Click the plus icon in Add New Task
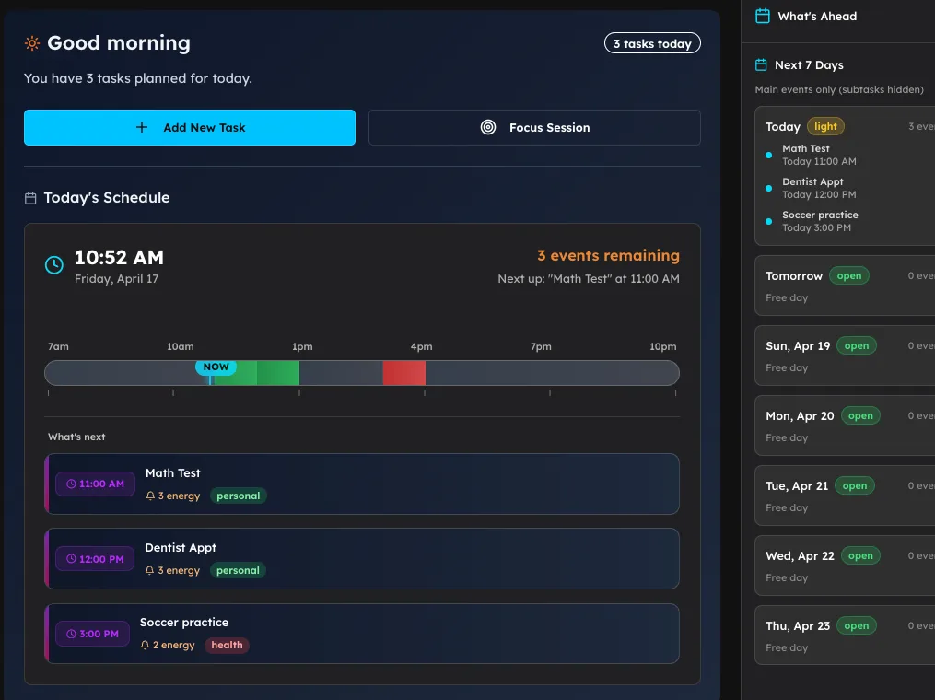Viewport: 935px width, 700px height. 142,127
